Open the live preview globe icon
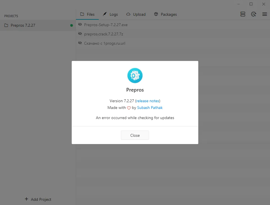 coord(253,14)
